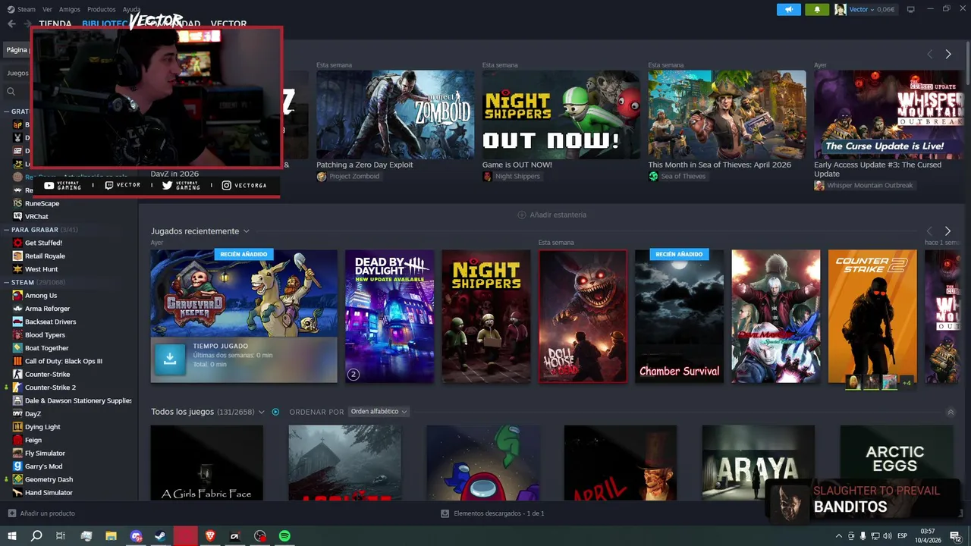The image size is (971, 546).
Task: Advance recent games shelf with right arrow
Action: click(x=947, y=231)
